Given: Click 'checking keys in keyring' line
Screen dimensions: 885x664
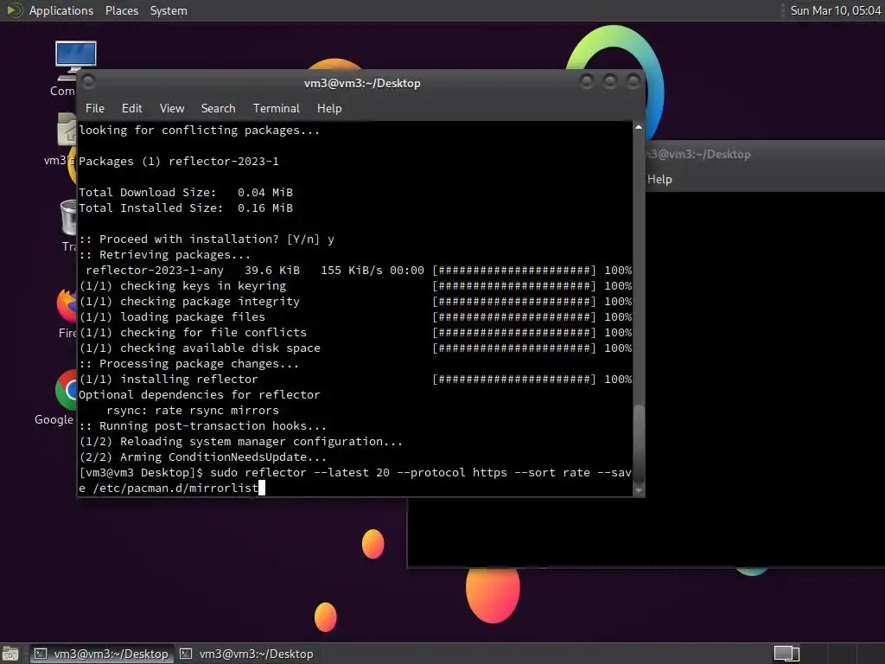Looking at the screenshot, I should pyautogui.click(x=355, y=286).
